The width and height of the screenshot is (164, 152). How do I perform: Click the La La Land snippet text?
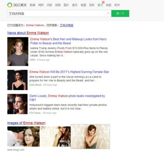coord(65,79)
